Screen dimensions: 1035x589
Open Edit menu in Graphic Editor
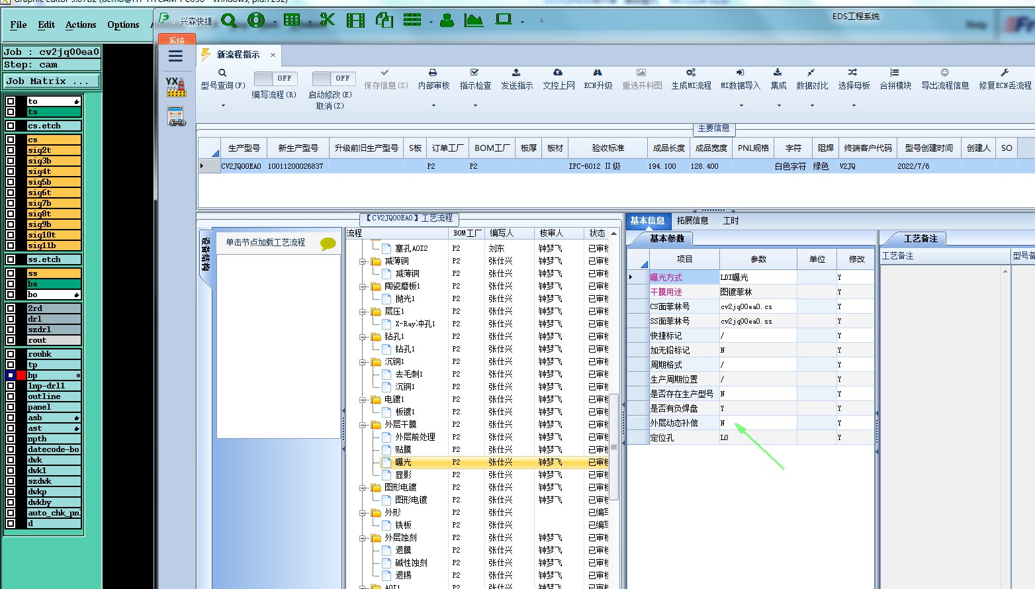pos(46,25)
